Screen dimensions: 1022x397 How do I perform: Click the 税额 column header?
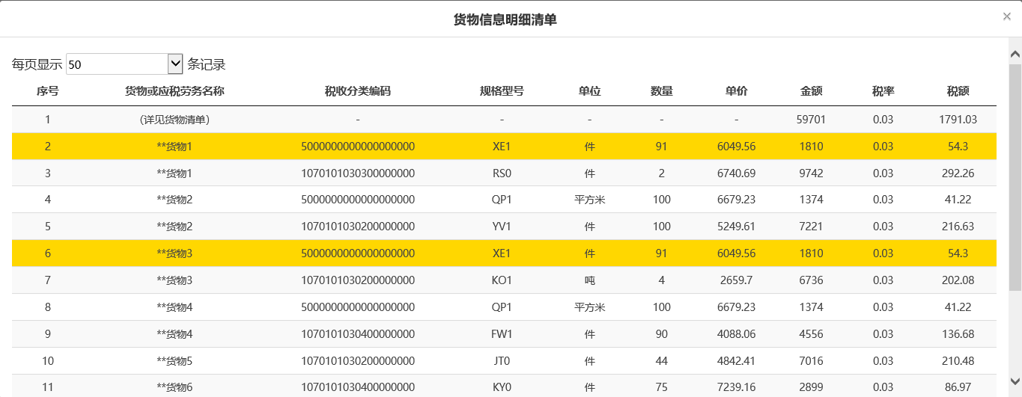958,91
